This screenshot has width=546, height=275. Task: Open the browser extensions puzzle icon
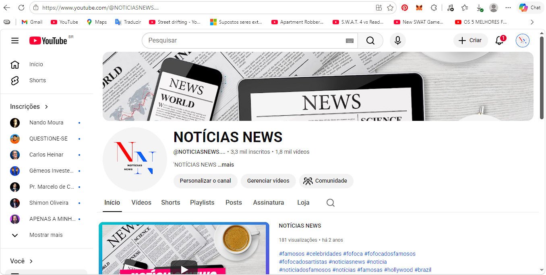(x=434, y=8)
